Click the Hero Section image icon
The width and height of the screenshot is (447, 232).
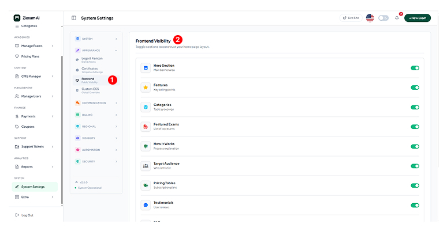click(146, 67)
